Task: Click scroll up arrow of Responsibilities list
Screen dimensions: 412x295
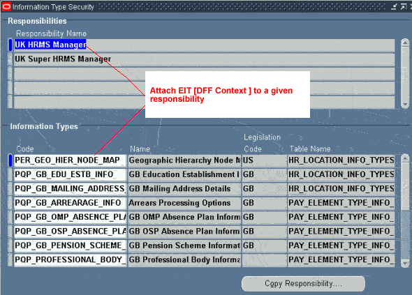Action: pyautogui.click(x=405, y=43)
